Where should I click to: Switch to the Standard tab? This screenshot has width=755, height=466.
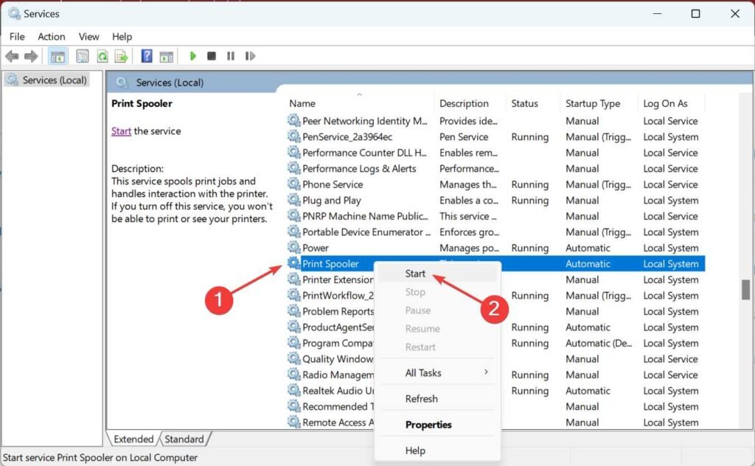click(184, 439)
